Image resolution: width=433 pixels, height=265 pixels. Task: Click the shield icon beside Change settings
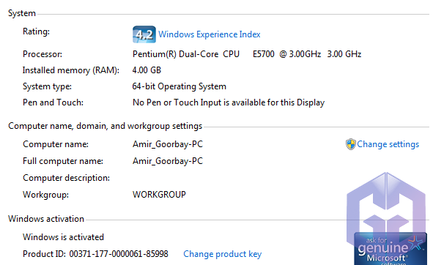(351, 144)
